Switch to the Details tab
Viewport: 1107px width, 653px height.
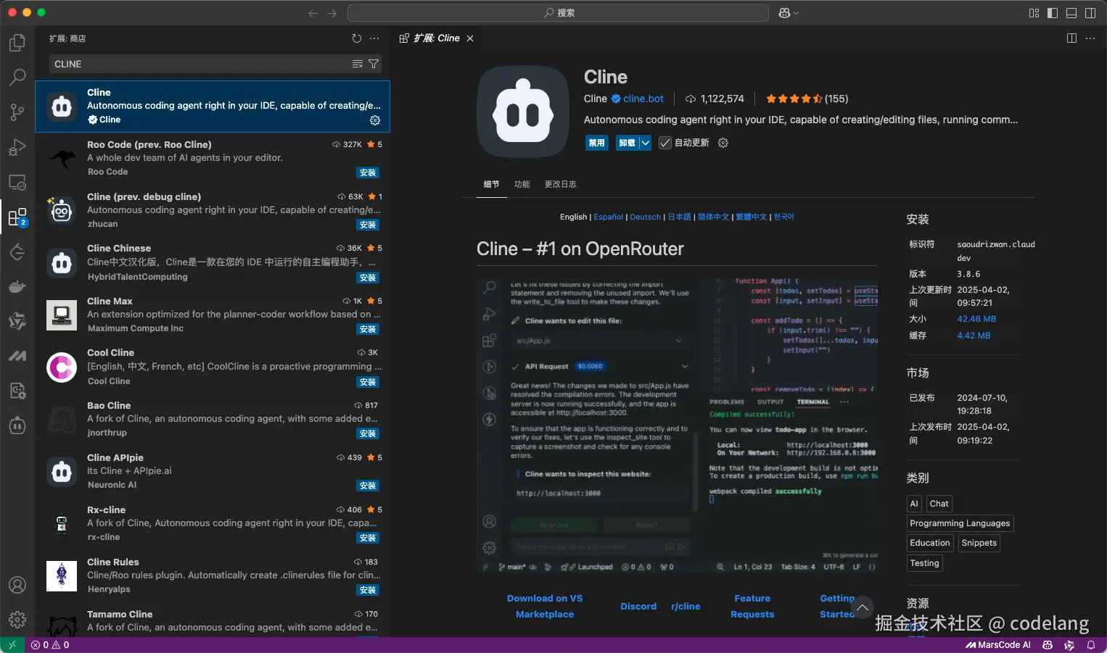pyautogui.click(x=491, y=184)
